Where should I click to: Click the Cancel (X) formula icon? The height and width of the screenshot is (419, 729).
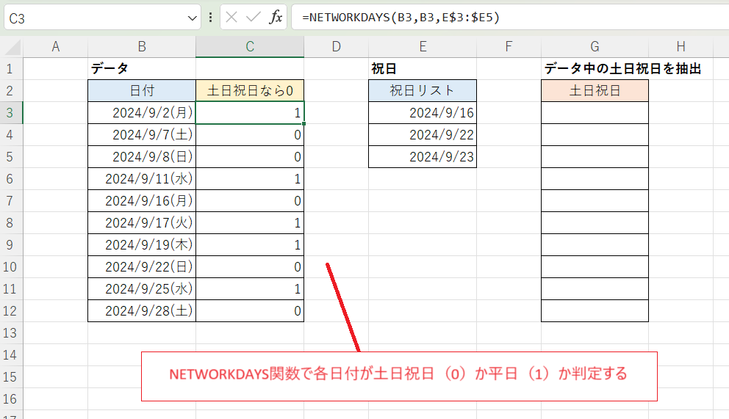pos(231,18)
